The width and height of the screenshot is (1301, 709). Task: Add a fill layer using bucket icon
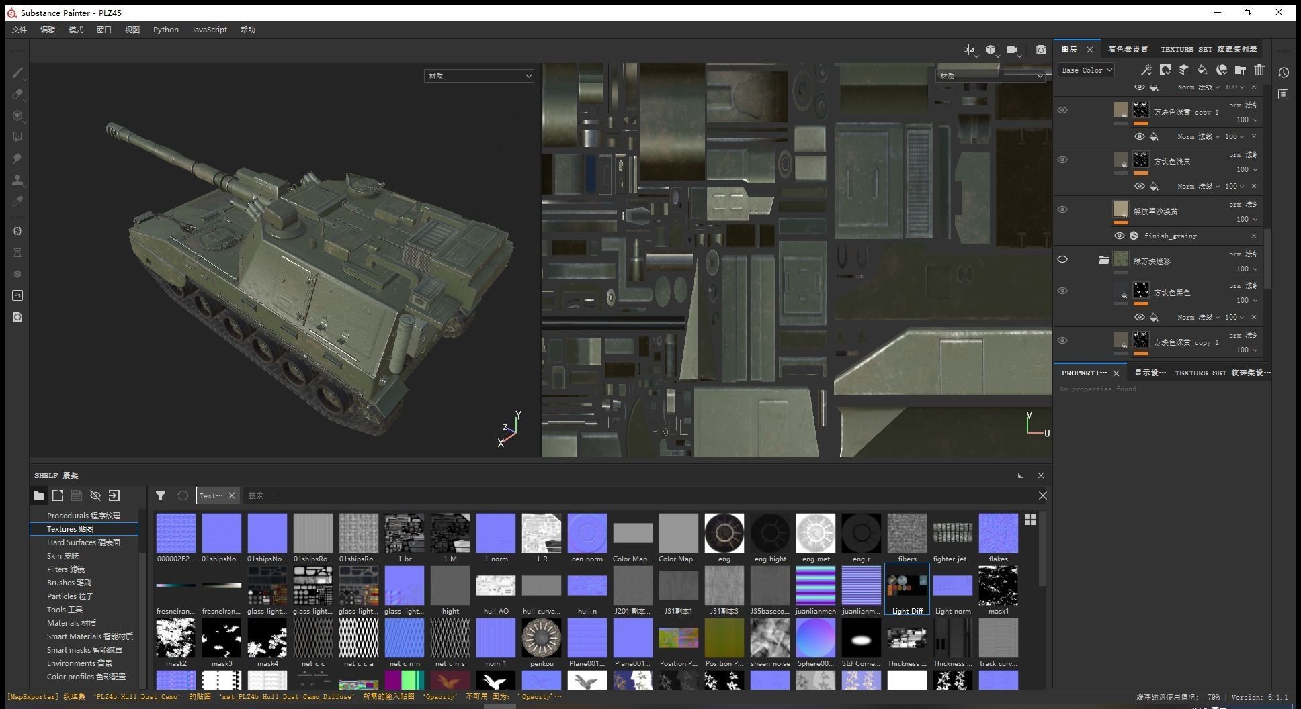[1203, 70]
